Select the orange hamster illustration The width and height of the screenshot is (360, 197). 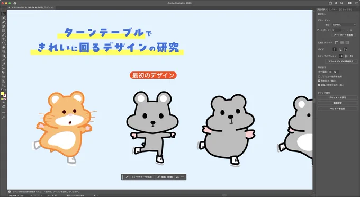[65, 128]
